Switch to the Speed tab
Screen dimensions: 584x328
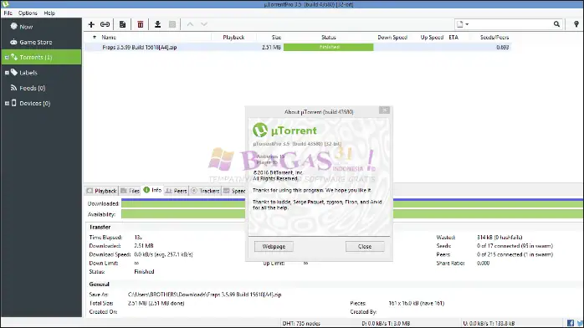234,191
